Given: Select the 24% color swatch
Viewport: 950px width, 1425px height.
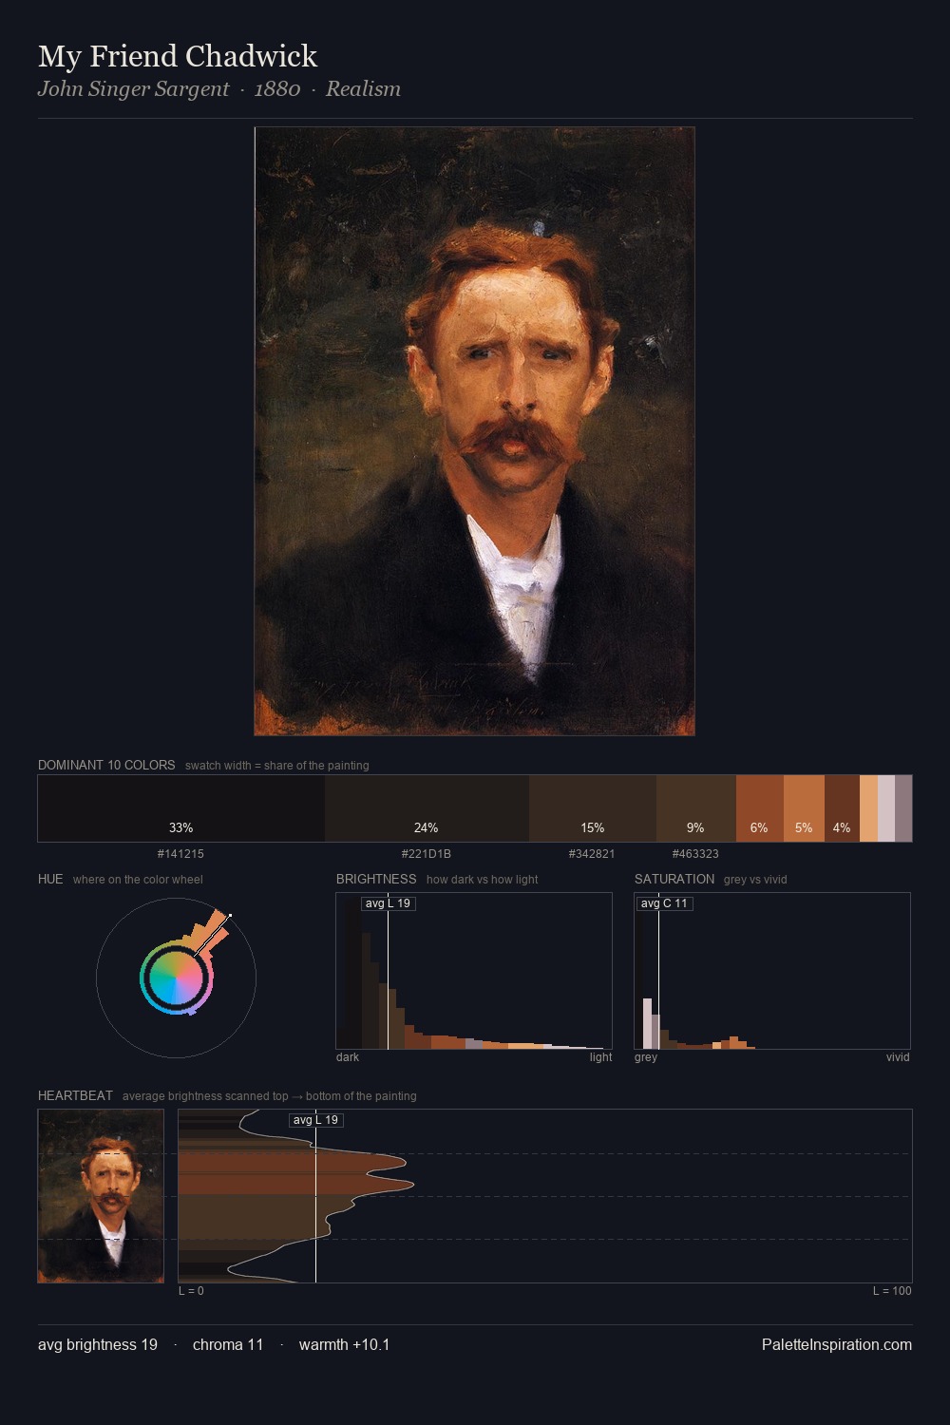Looking at the screenshot, I should coord(427,808).
